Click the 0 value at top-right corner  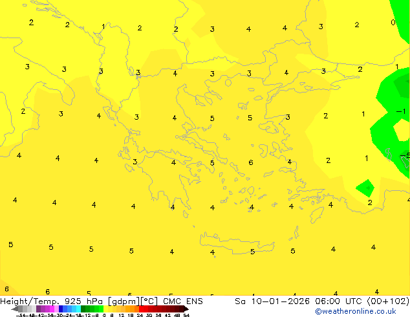[x=393, y=23]
